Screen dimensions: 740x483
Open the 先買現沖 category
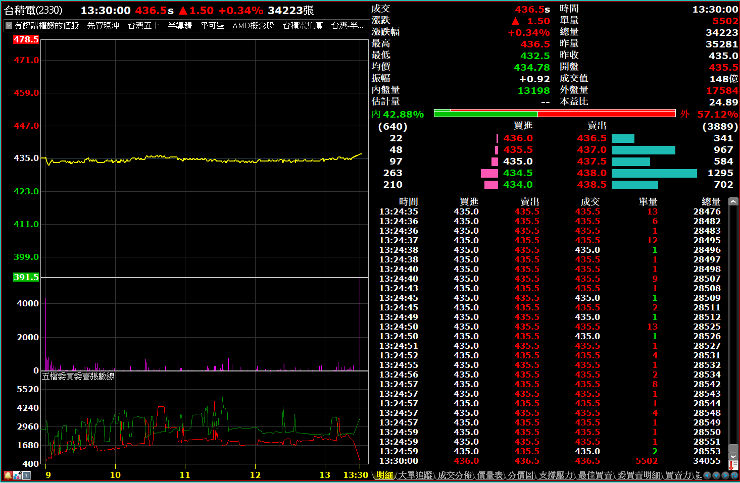click(103, 25)
